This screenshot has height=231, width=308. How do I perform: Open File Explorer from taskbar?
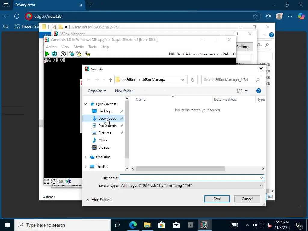tap(147, 225)
